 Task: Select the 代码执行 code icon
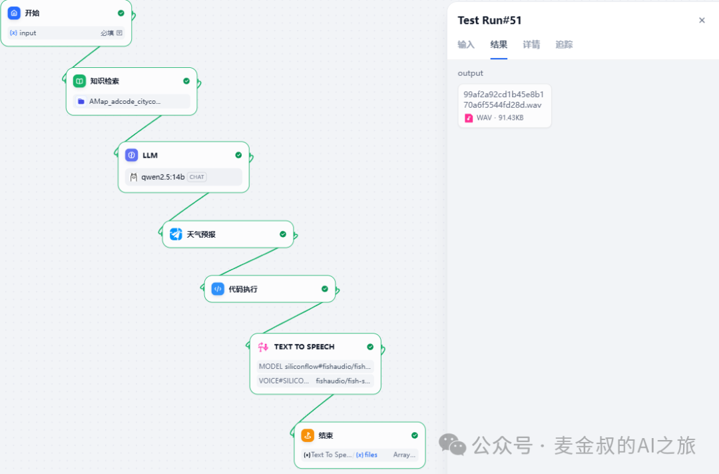tap(218, 289)
